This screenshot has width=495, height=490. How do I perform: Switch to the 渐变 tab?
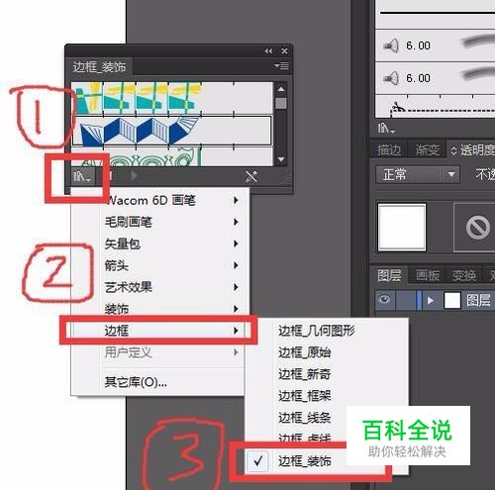tap(428, 150)
